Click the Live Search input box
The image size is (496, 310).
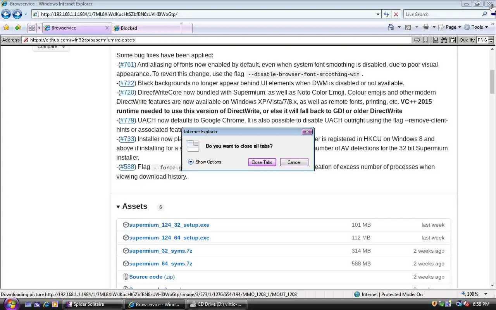[442, 14]
